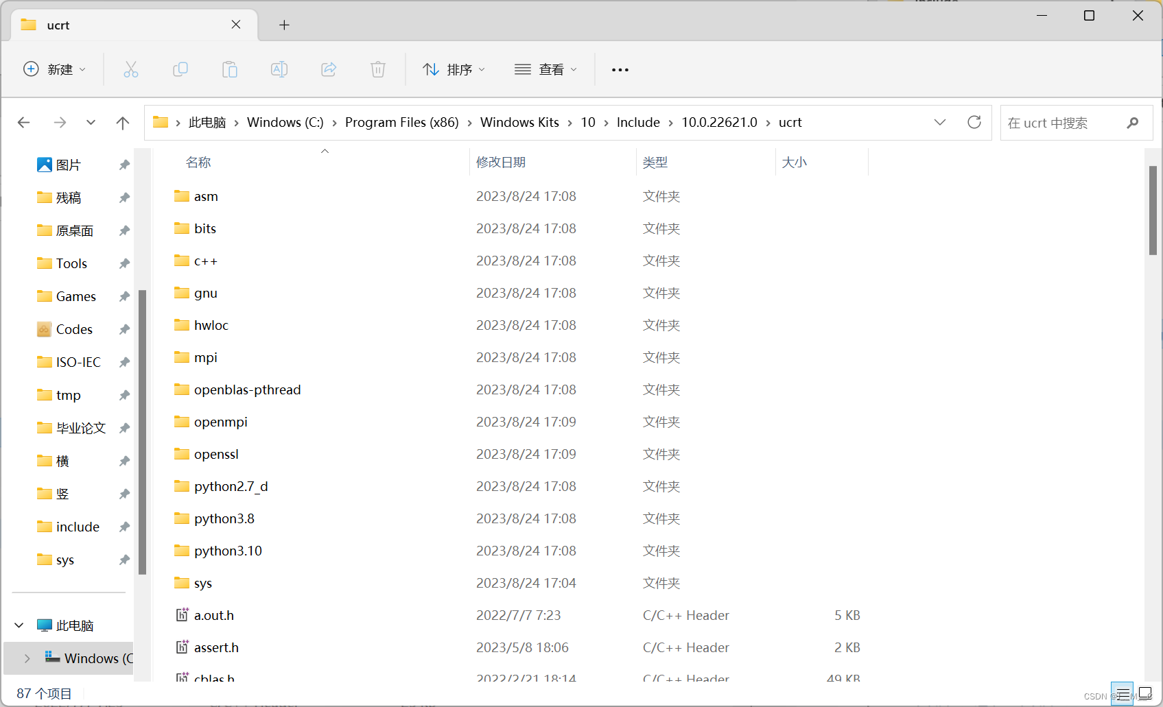
Task: Click the search magnifier icon
Action: tap(1133, 123)
